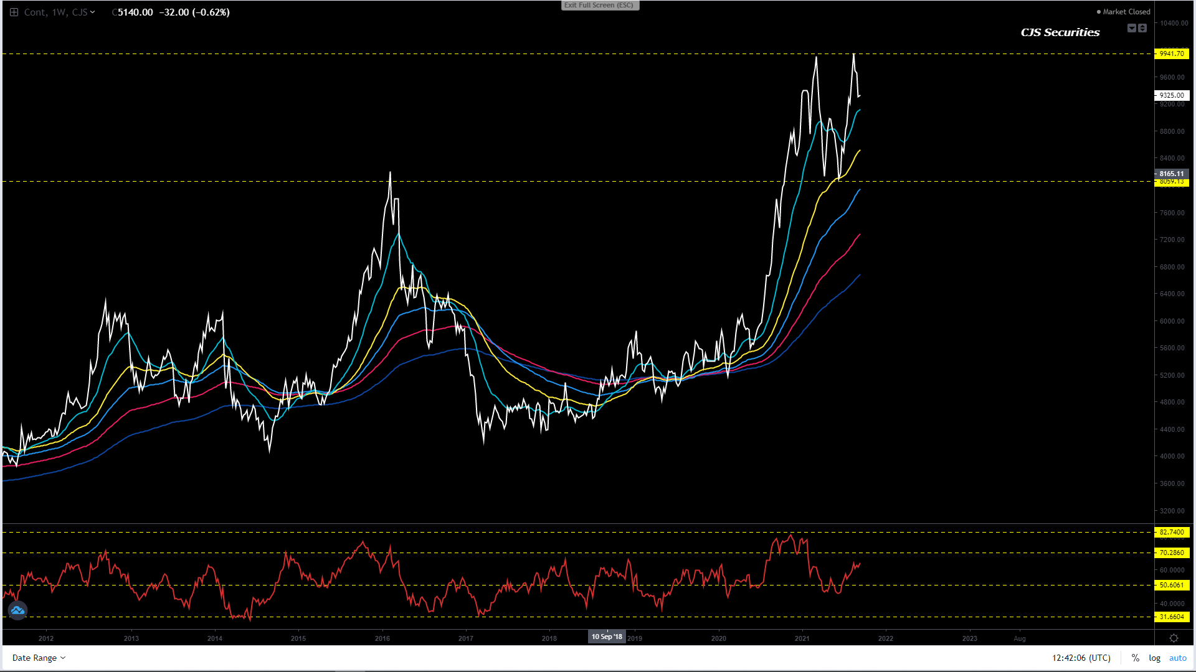Click the blue cloud logo icon
1196x672 pixels.
(x=17, y=610)
